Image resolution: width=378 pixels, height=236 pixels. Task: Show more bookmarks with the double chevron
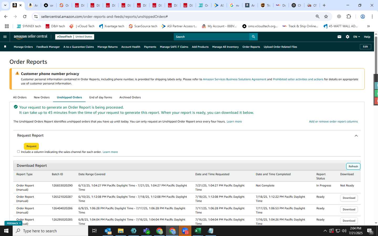[x=369, y=26]
